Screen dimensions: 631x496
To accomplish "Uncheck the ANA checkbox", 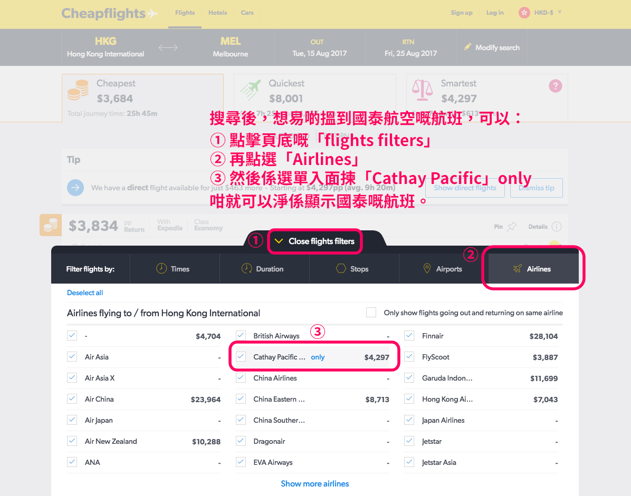I will [x=72, y=462].
